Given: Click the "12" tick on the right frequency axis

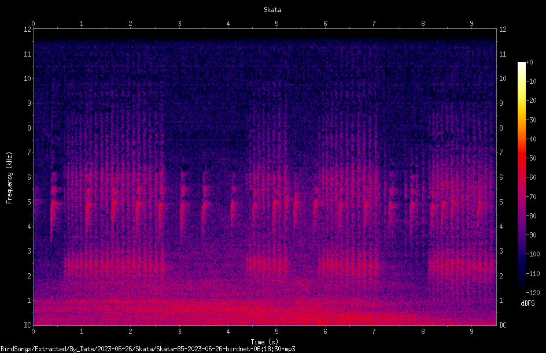Looking at the screenshot, I should pyautogui.click(x=503, y=29).
